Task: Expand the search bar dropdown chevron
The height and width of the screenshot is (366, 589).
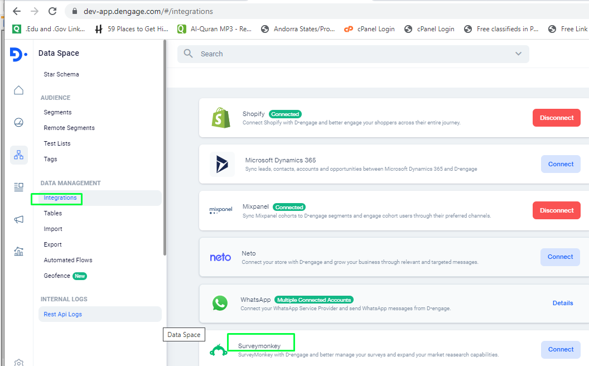Action: (x=518, y=54)
